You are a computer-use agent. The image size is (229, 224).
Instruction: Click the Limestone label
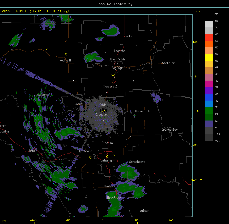pos(41,95)
